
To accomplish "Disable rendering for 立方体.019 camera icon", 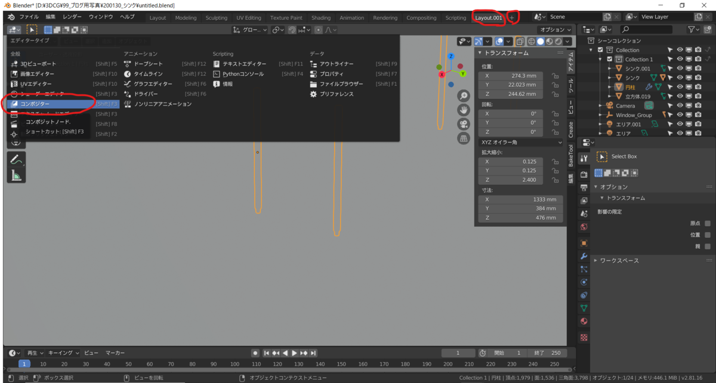I will coord(699,96).
